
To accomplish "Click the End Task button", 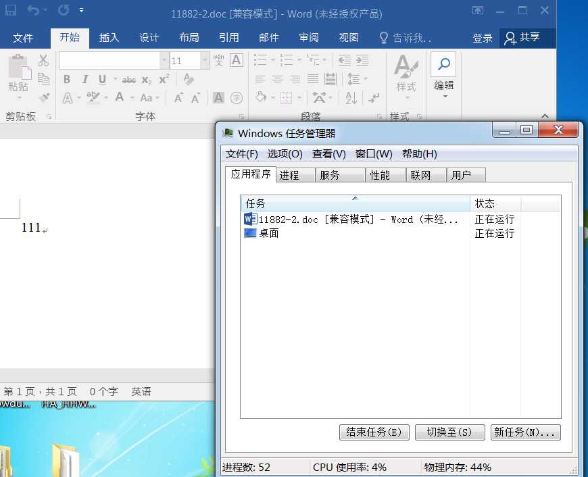I will (x=374, y=432).
